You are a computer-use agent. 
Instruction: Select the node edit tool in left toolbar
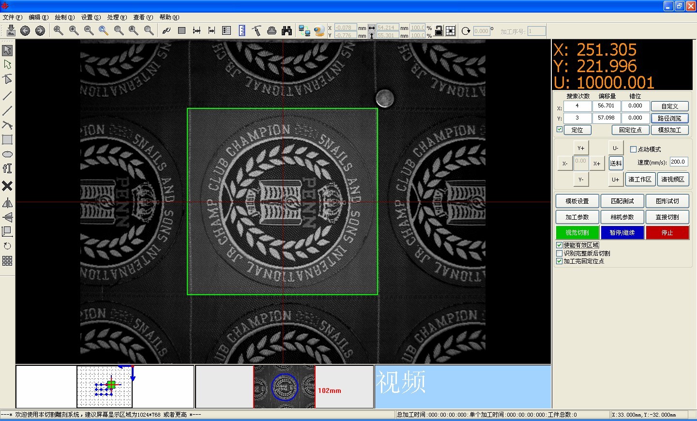[7, 65]
